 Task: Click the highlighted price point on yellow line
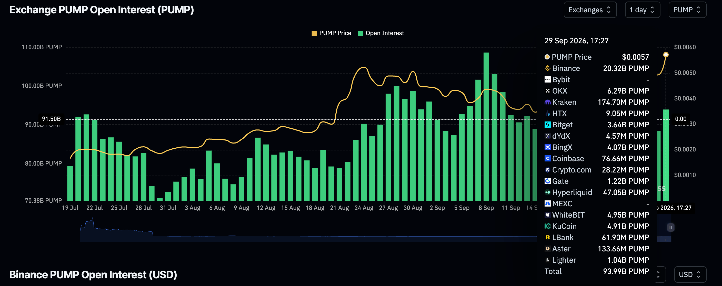pyautogui.click(x=666, y=55)
